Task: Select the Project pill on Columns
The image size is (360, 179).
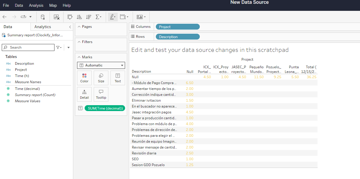Action: 178,26
